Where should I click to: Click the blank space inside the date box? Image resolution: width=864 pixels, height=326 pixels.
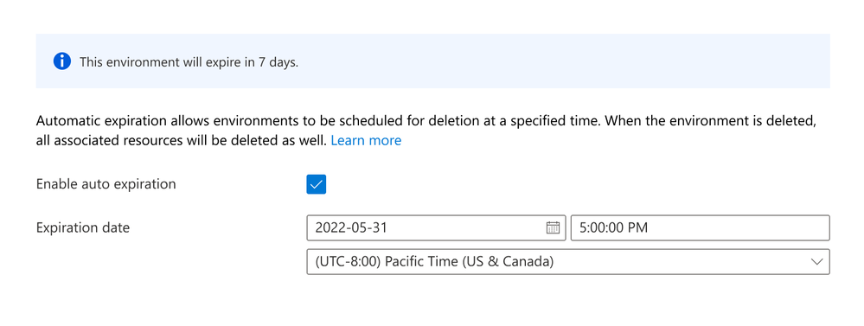pyautogui.click(x=465, y=228)
